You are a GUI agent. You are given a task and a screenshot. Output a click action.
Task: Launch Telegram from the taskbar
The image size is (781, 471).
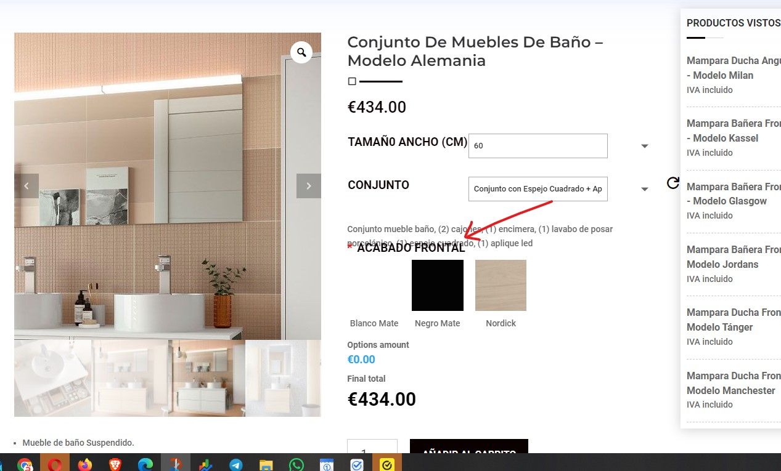236,464
